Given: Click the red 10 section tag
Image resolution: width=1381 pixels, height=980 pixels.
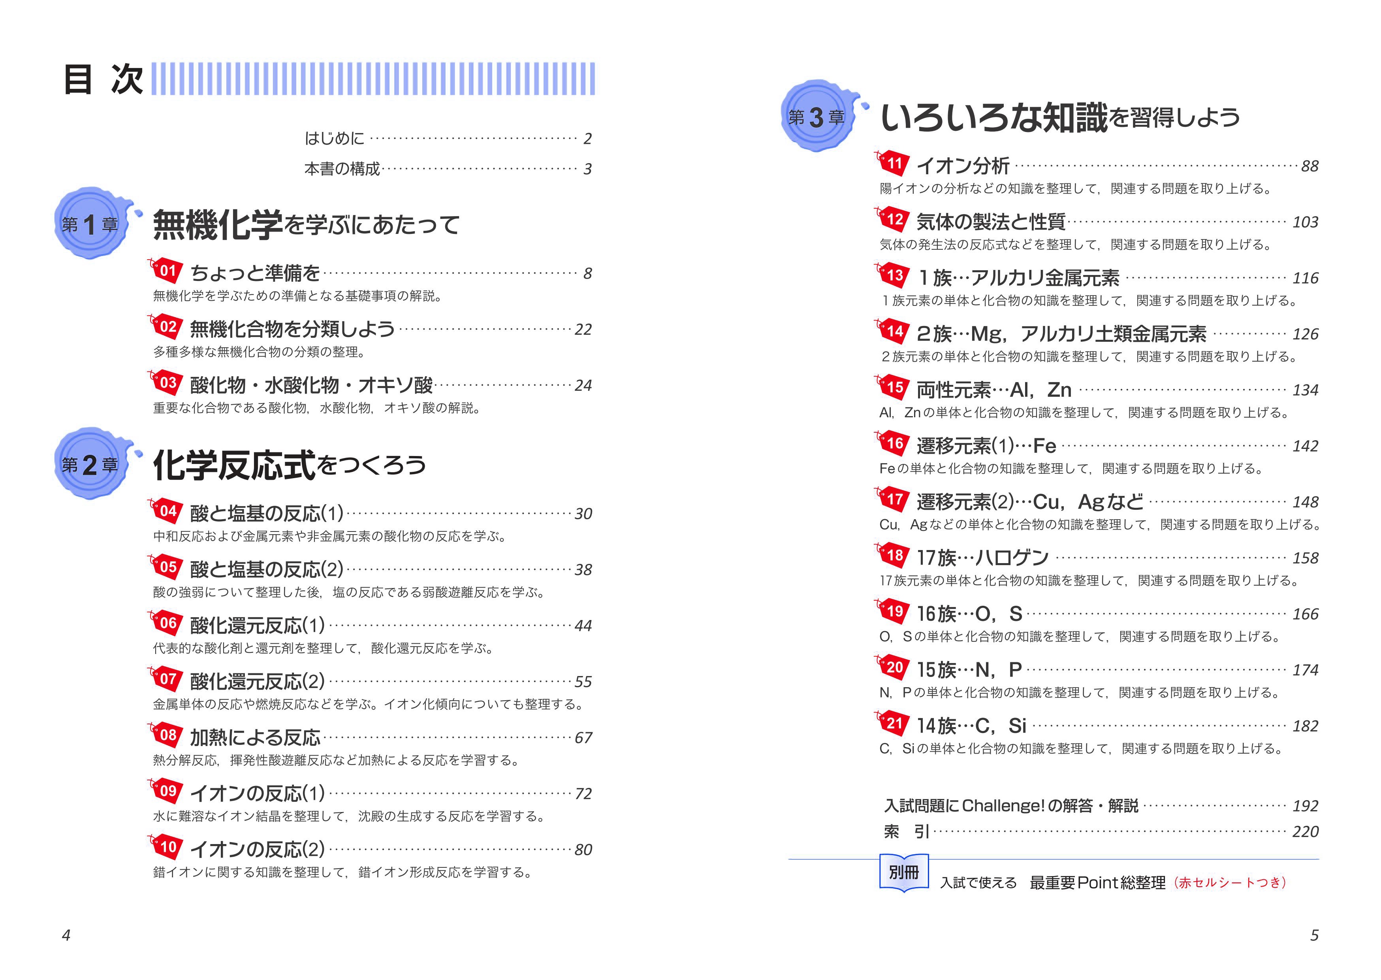Looking at the screenshot, I should point(165,847).
